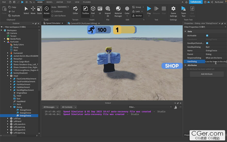Screen dimensions: 227x142
Task: Click the Anchor button
Action: point(137,16)
